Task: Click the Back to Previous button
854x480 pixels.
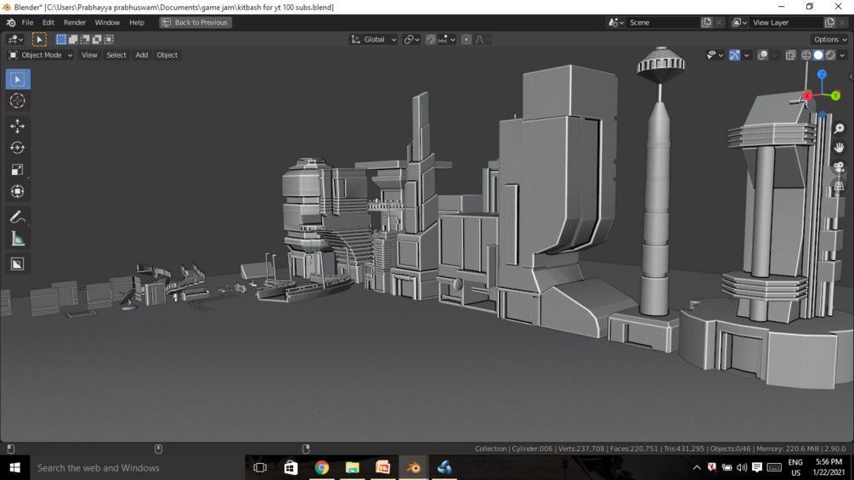Action: (x=195, y=23)
